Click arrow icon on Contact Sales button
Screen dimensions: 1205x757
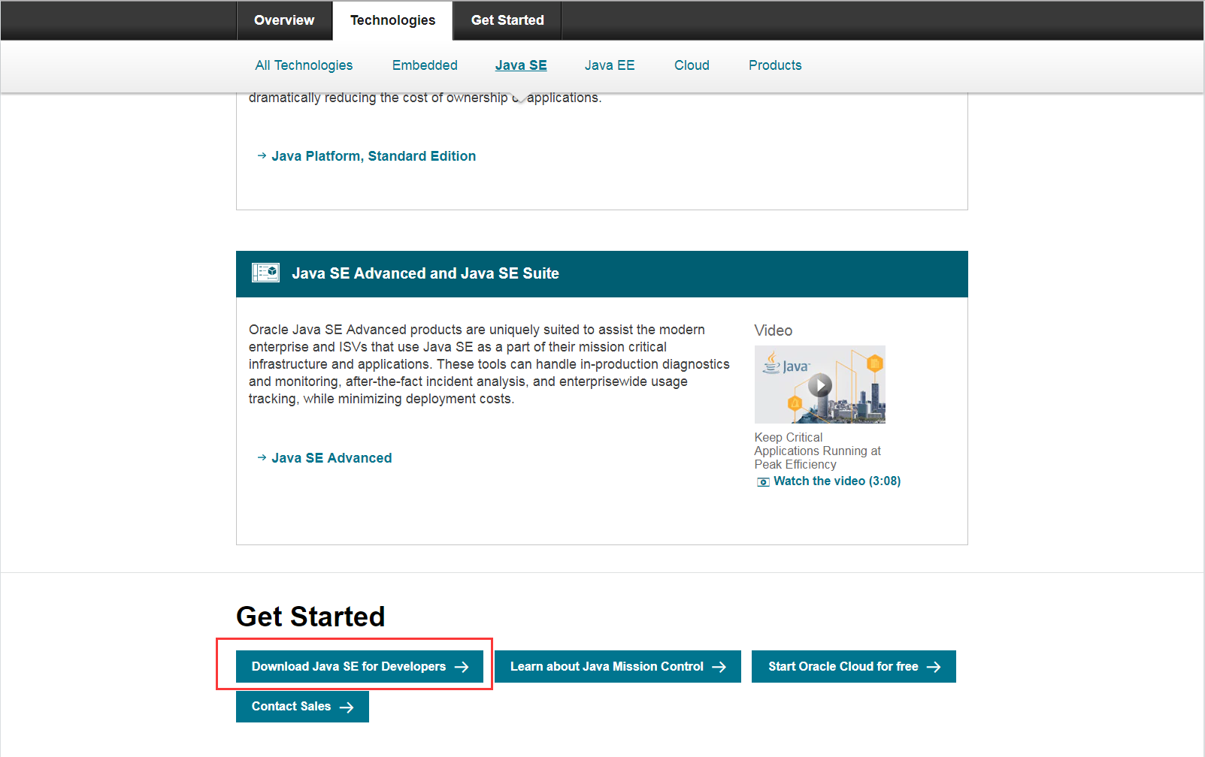(347, 707)
